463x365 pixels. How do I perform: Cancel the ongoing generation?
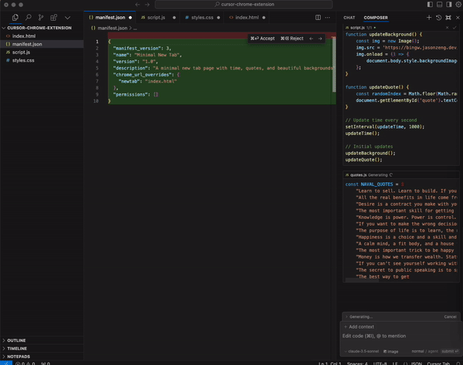(x=450, y=316)
